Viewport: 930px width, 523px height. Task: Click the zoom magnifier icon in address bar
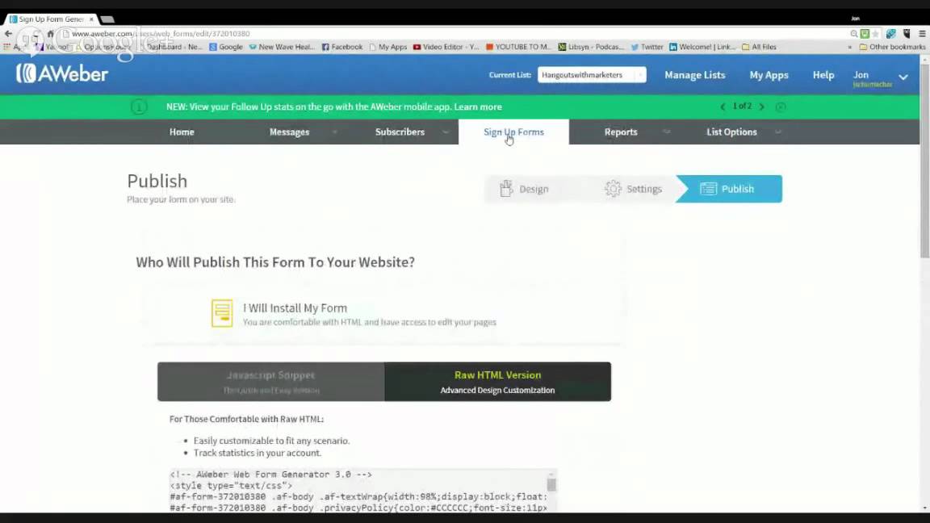coord(854,34)
